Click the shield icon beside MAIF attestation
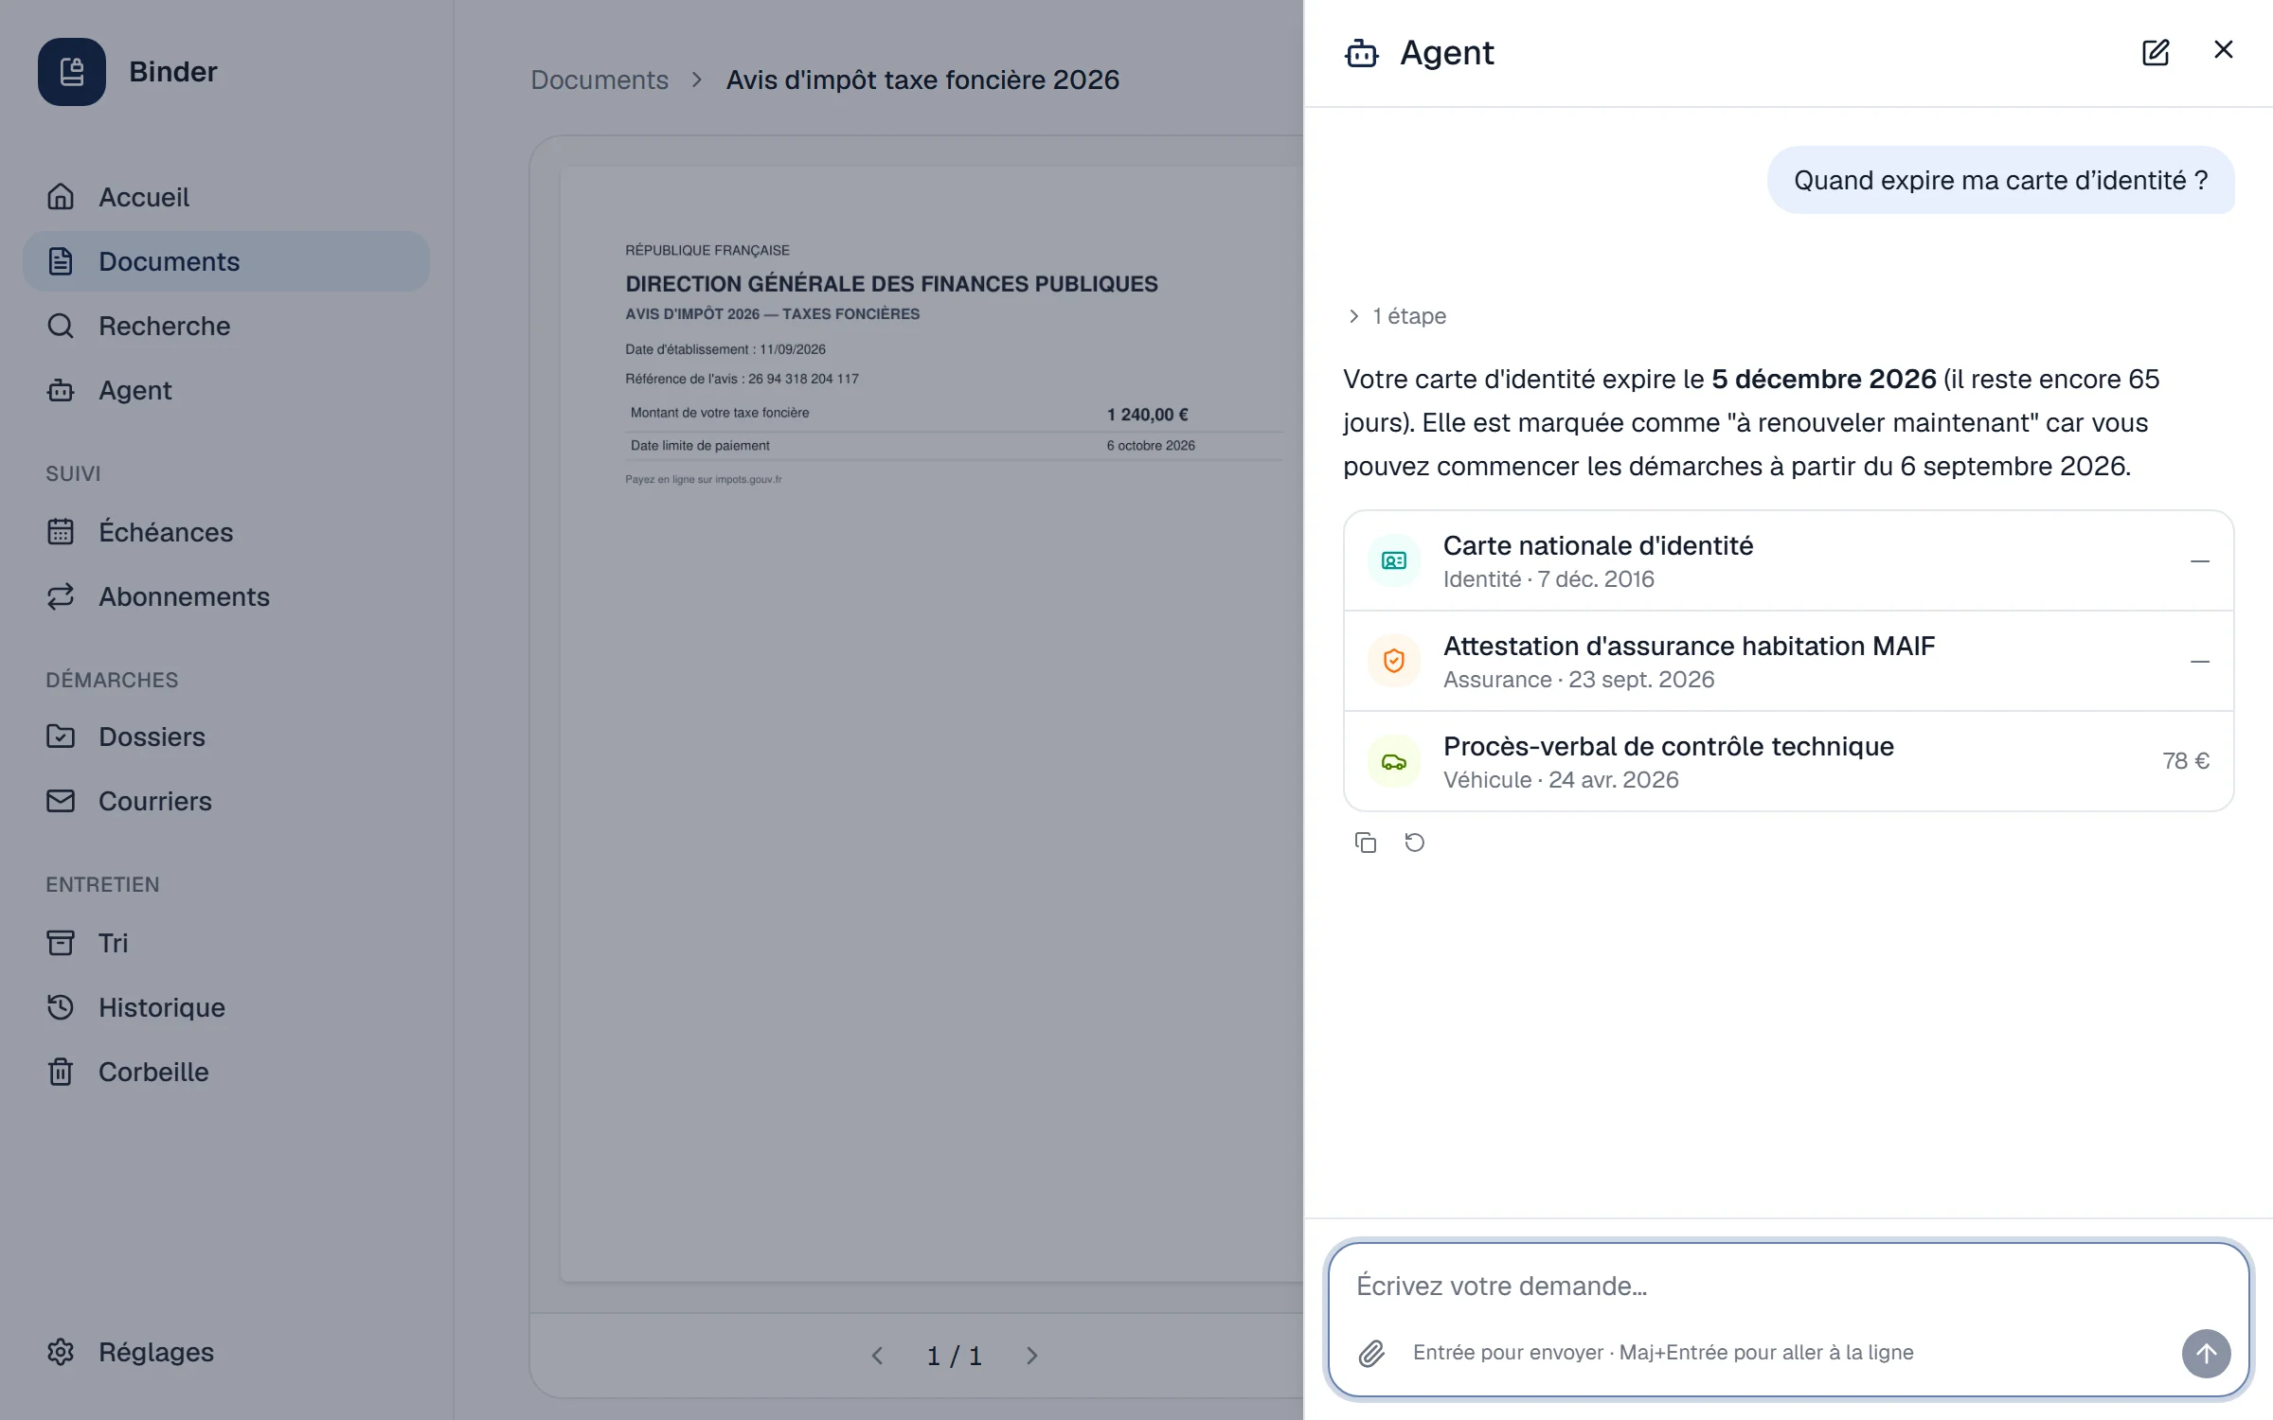 [1394, 661]
